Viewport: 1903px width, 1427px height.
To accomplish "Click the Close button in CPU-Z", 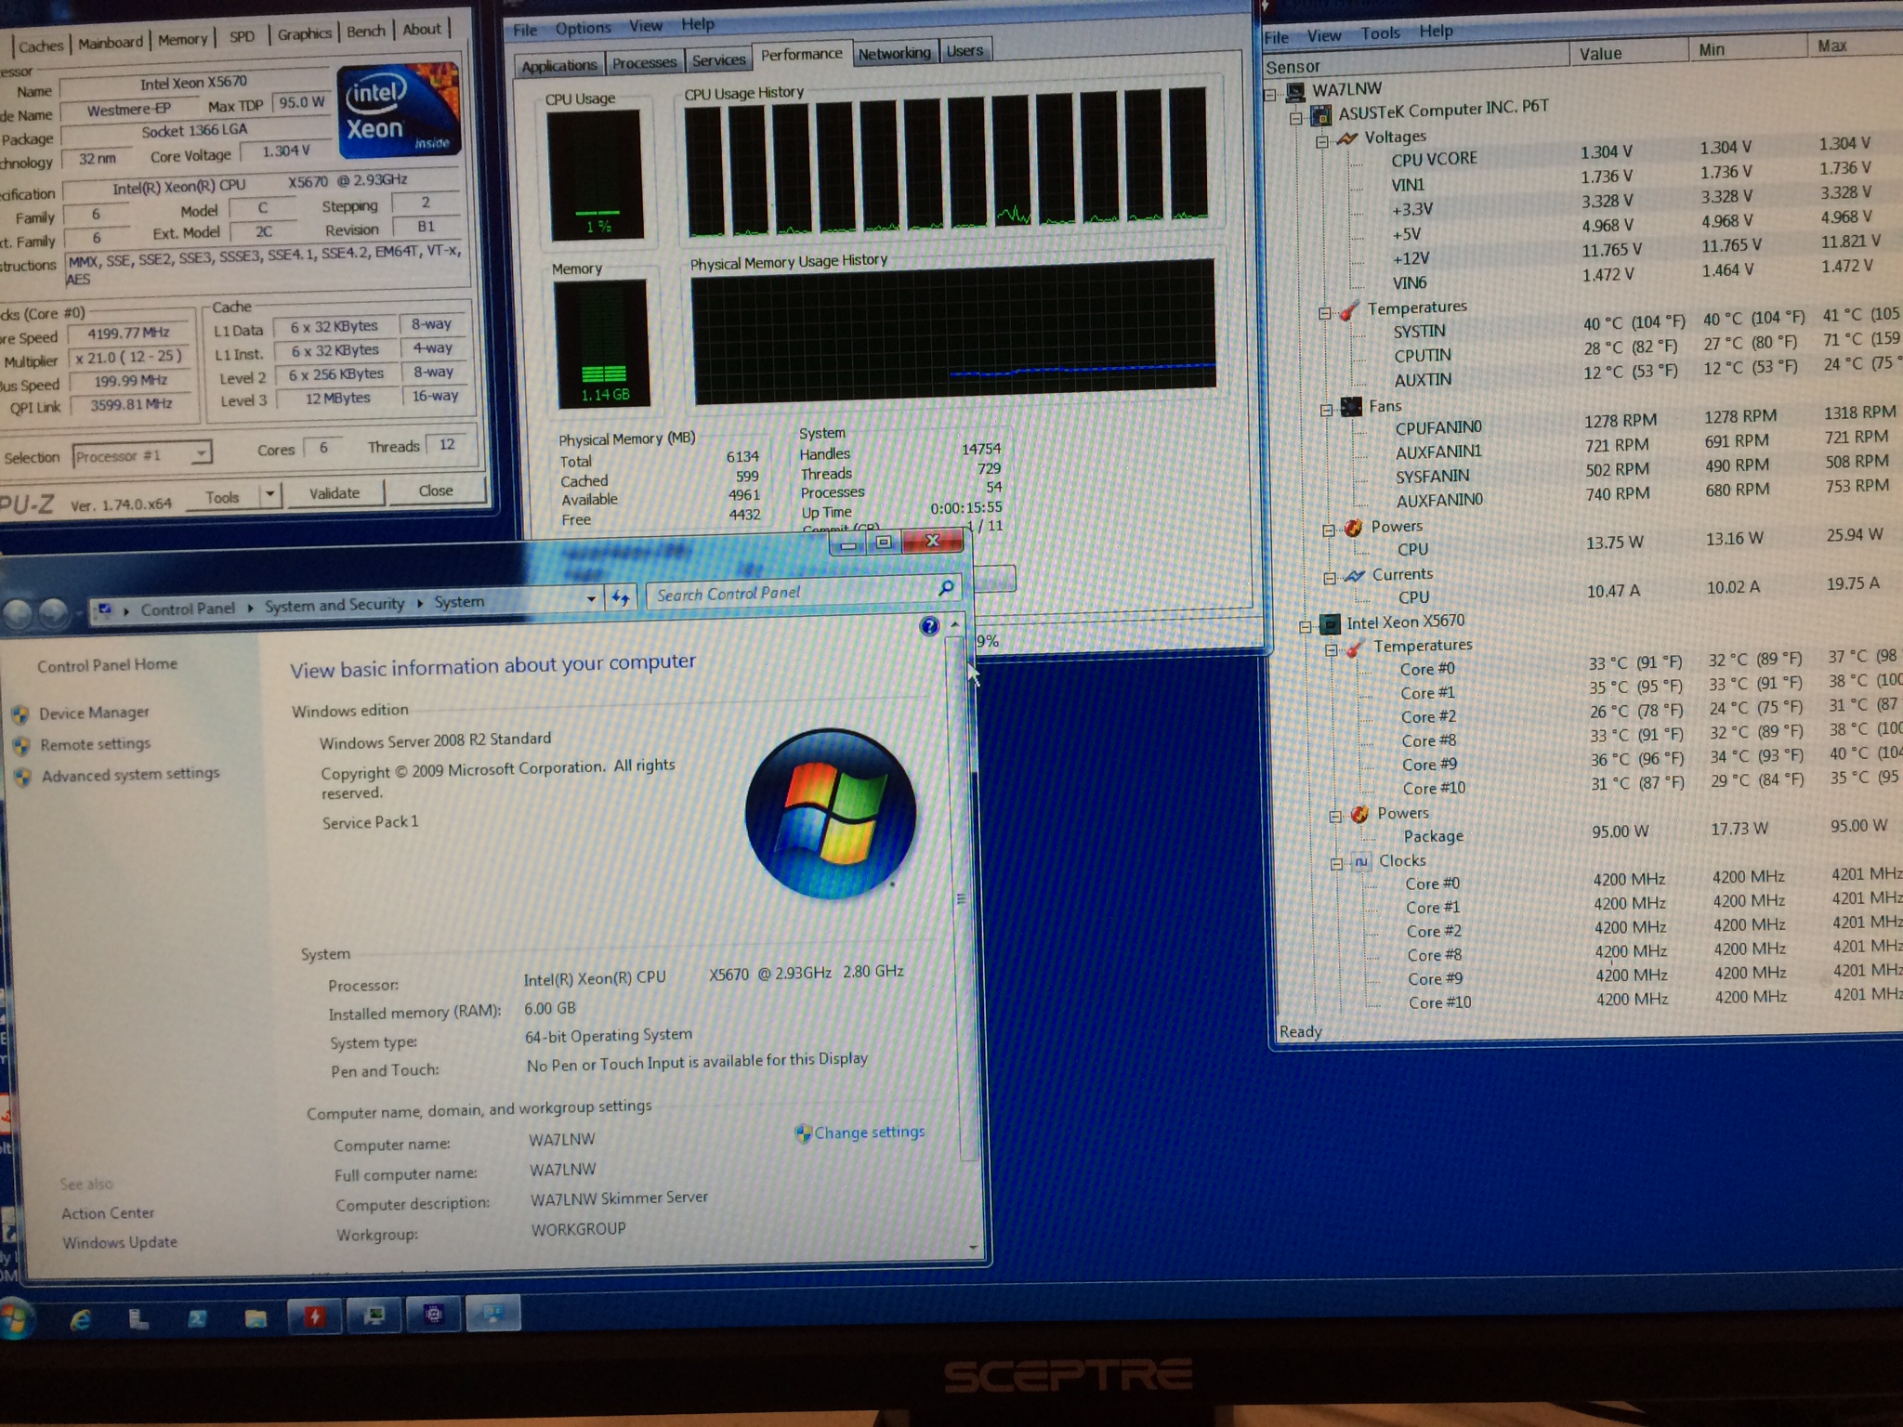I will click(436, 491).
